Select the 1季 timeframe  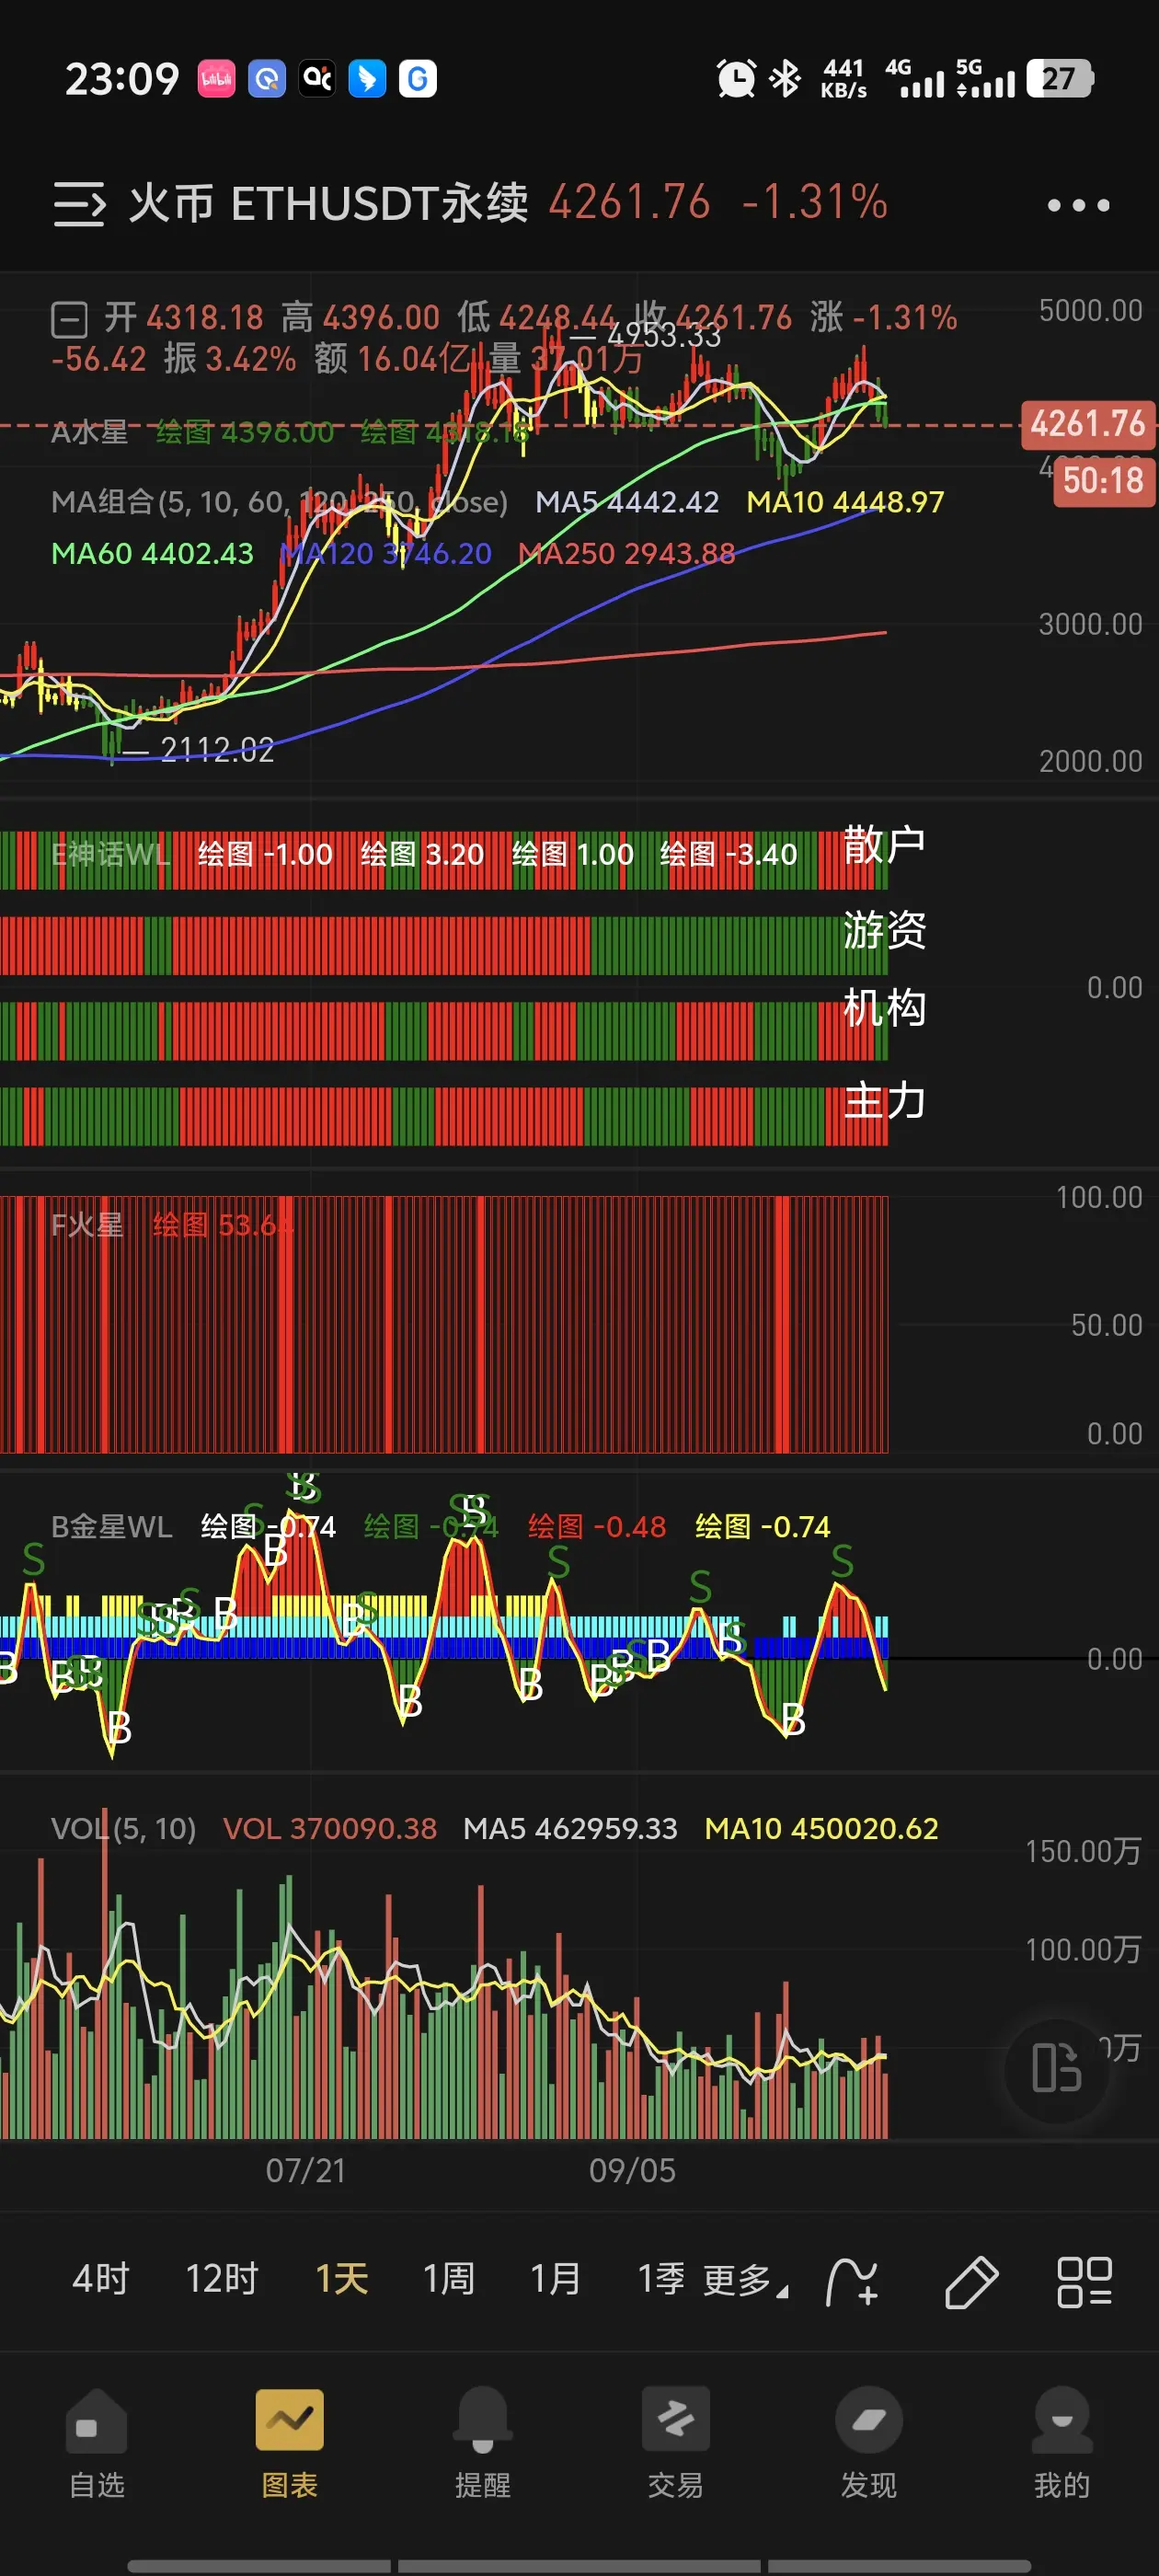(662, 2279)
